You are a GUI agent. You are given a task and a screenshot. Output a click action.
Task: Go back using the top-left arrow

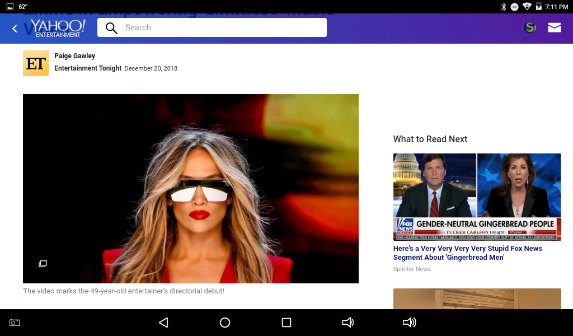[x=14, y=27]
